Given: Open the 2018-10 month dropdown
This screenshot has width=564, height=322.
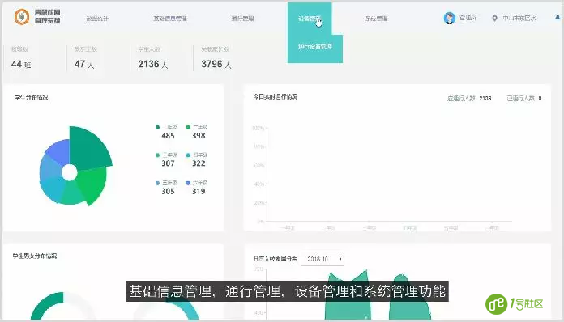Looking at the screenshot, I should point(323,259).
